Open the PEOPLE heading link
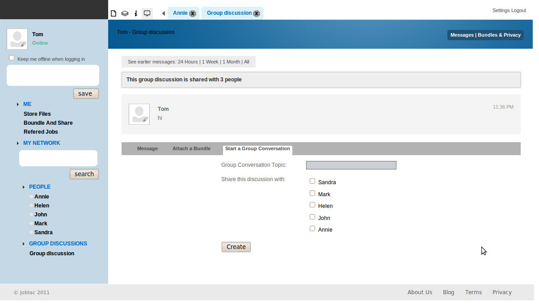Screen dimensions: 539x304 (40, 187)
